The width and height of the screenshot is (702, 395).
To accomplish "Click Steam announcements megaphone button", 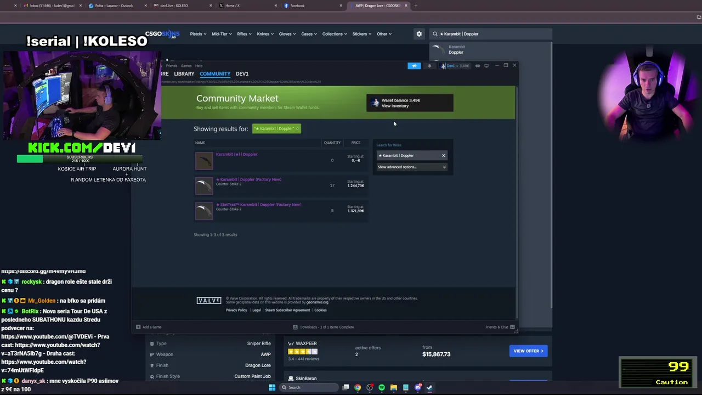I will [x=414, y=66].
